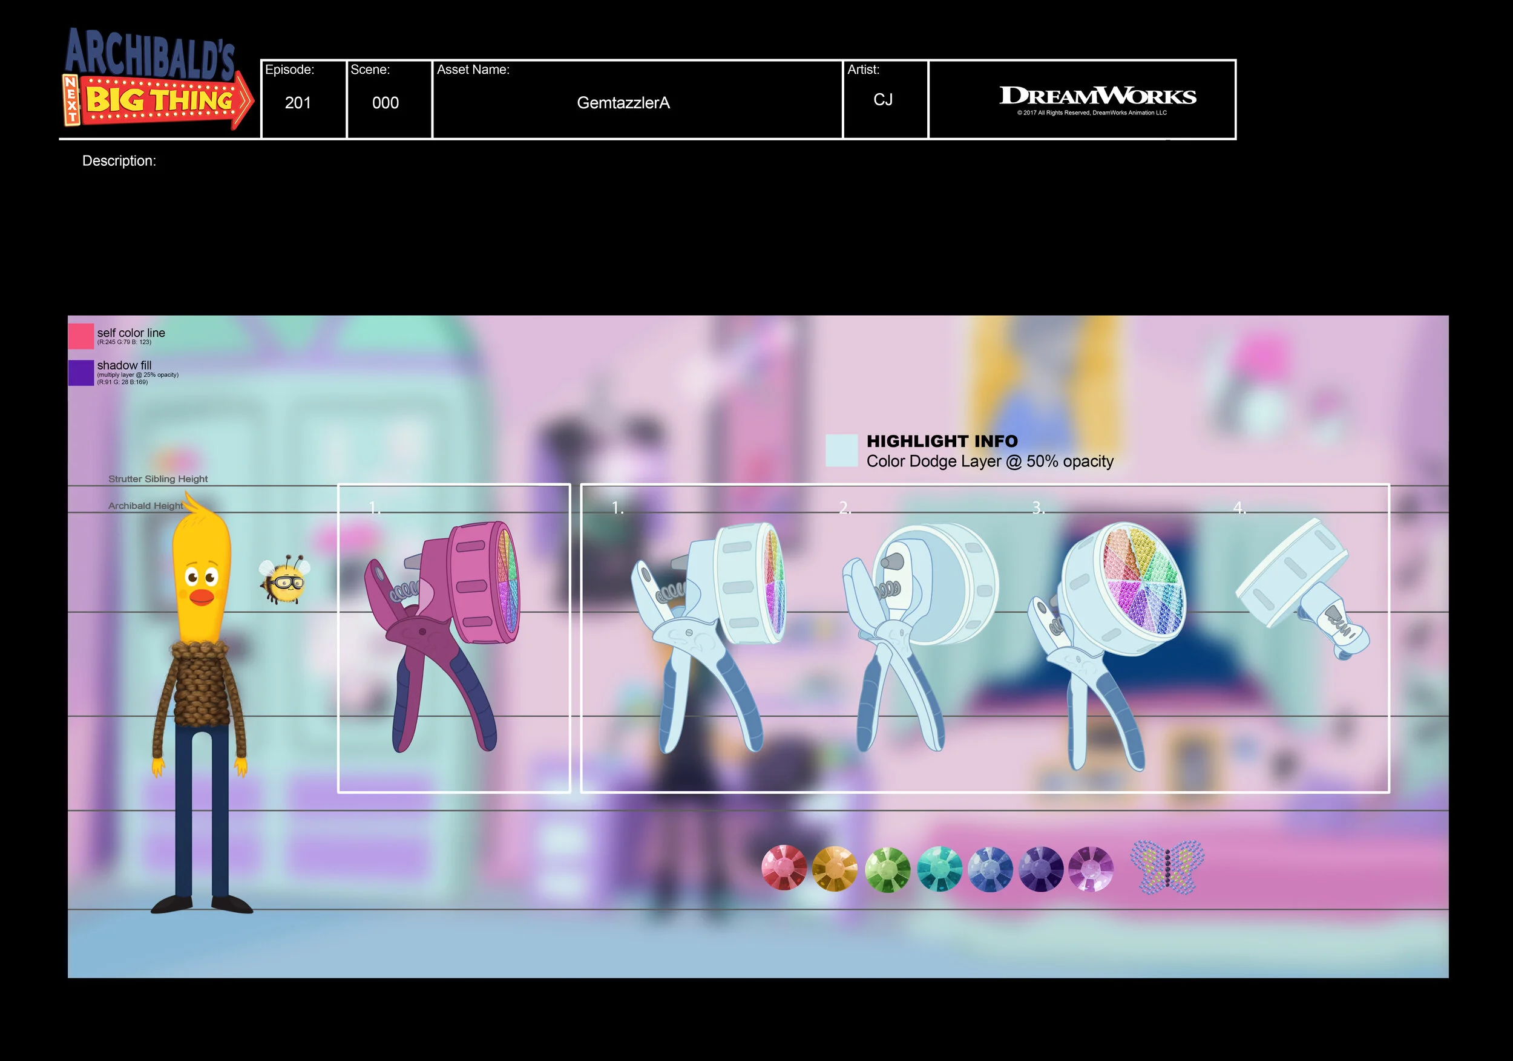Click the light purple gem icon
The height and width of the screenshot is (1061, 1513).
pos(1091,868)
